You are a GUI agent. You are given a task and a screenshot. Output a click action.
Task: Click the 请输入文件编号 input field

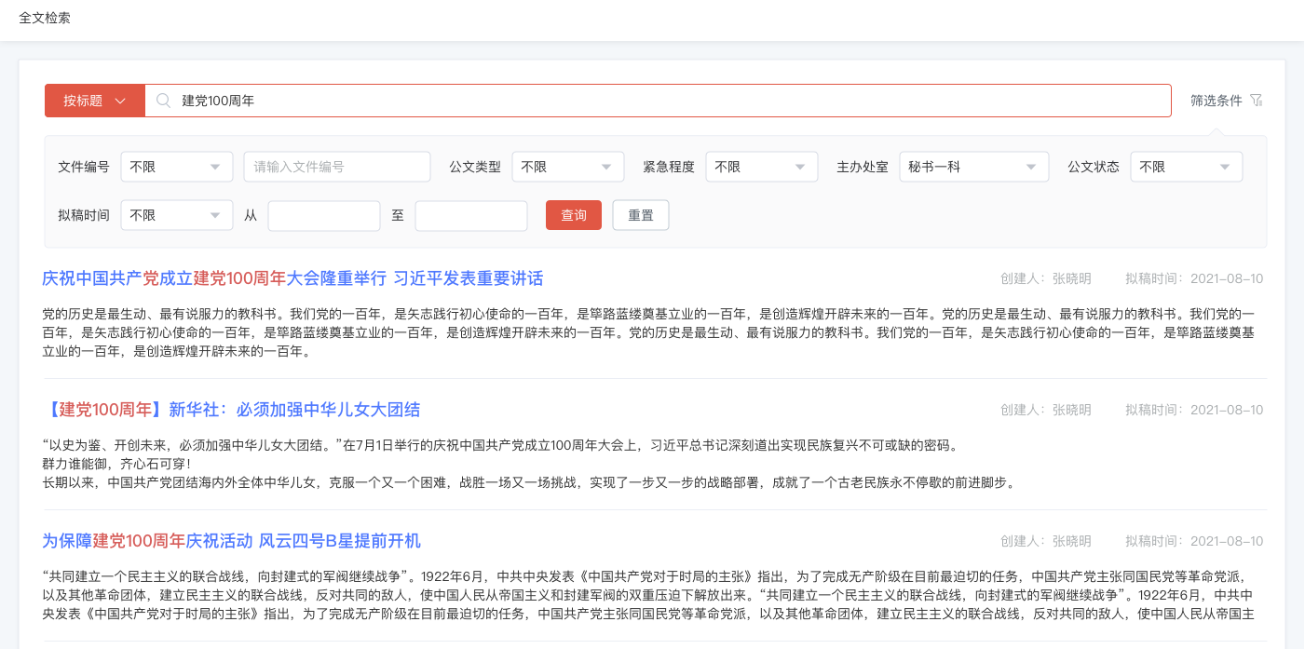tap(337, 167)
